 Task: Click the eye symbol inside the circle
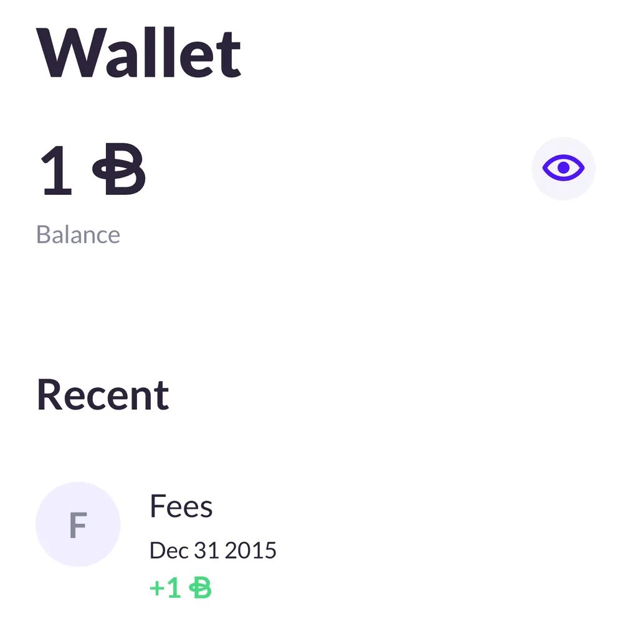563,168
